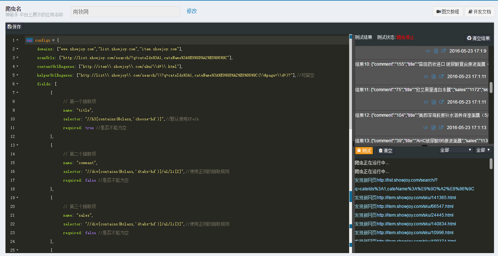View source code icon for 结果12
Image resolution: width=498 pixels, height=256 pixels.
click(x=426, y=128)
